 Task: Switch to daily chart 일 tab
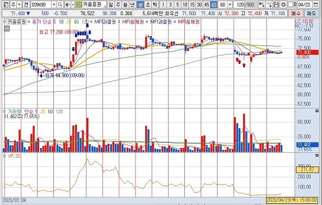click(110, 4)
